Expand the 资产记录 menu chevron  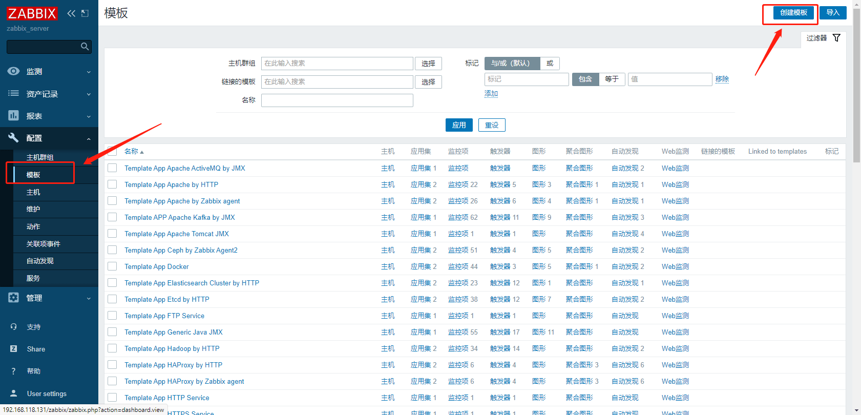coord(89,94)
